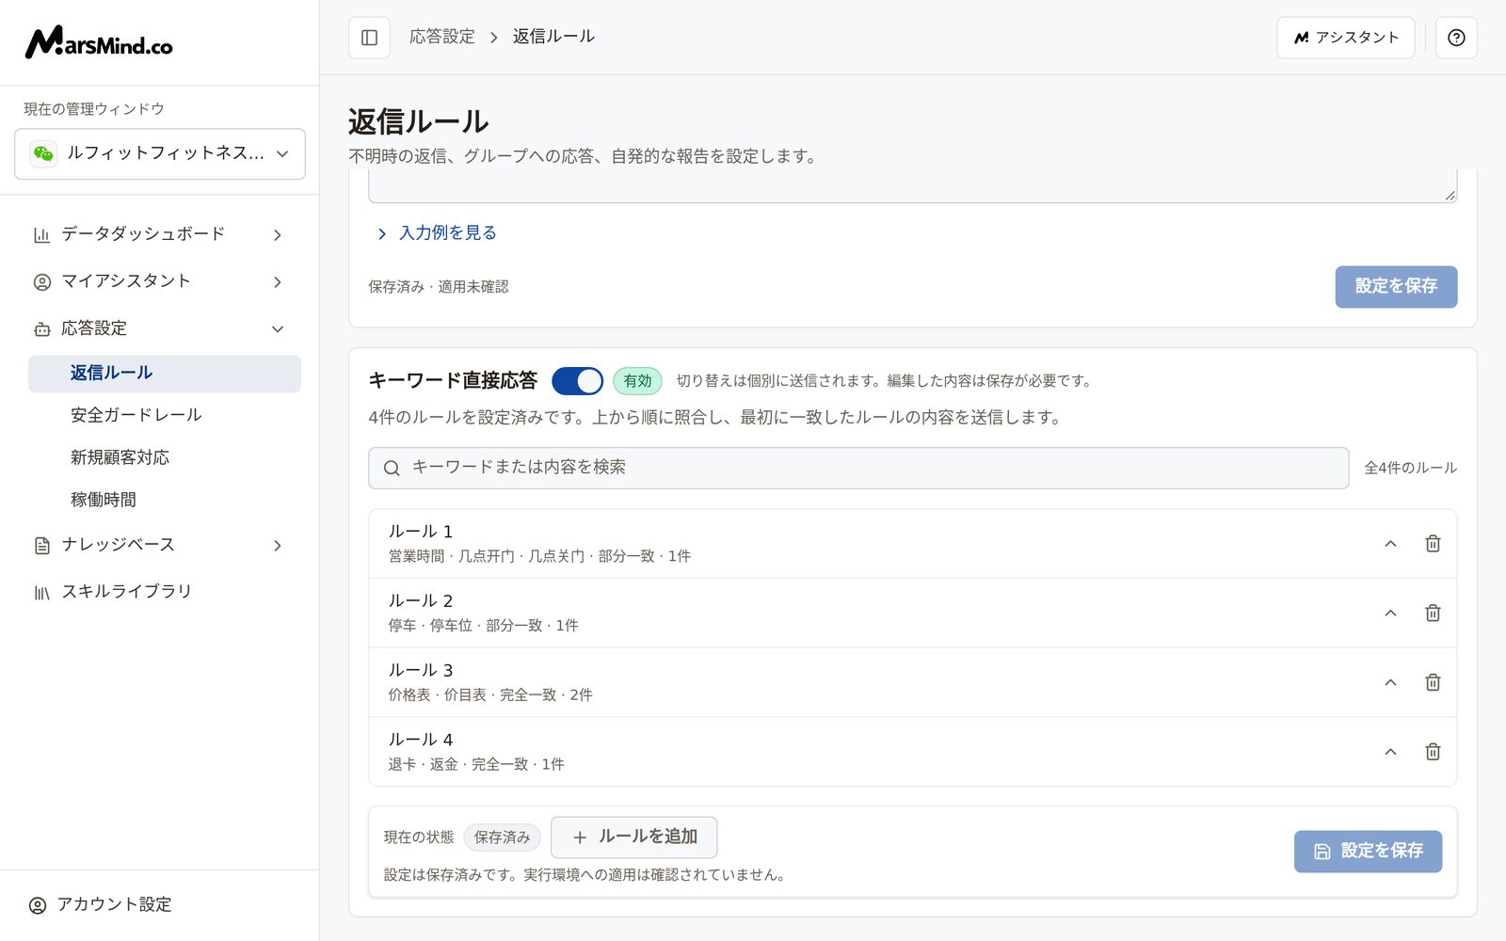This screenshot has width=1506, height=941.
Task: Click ルールを追加 button
Action: [x=633, y=837]
